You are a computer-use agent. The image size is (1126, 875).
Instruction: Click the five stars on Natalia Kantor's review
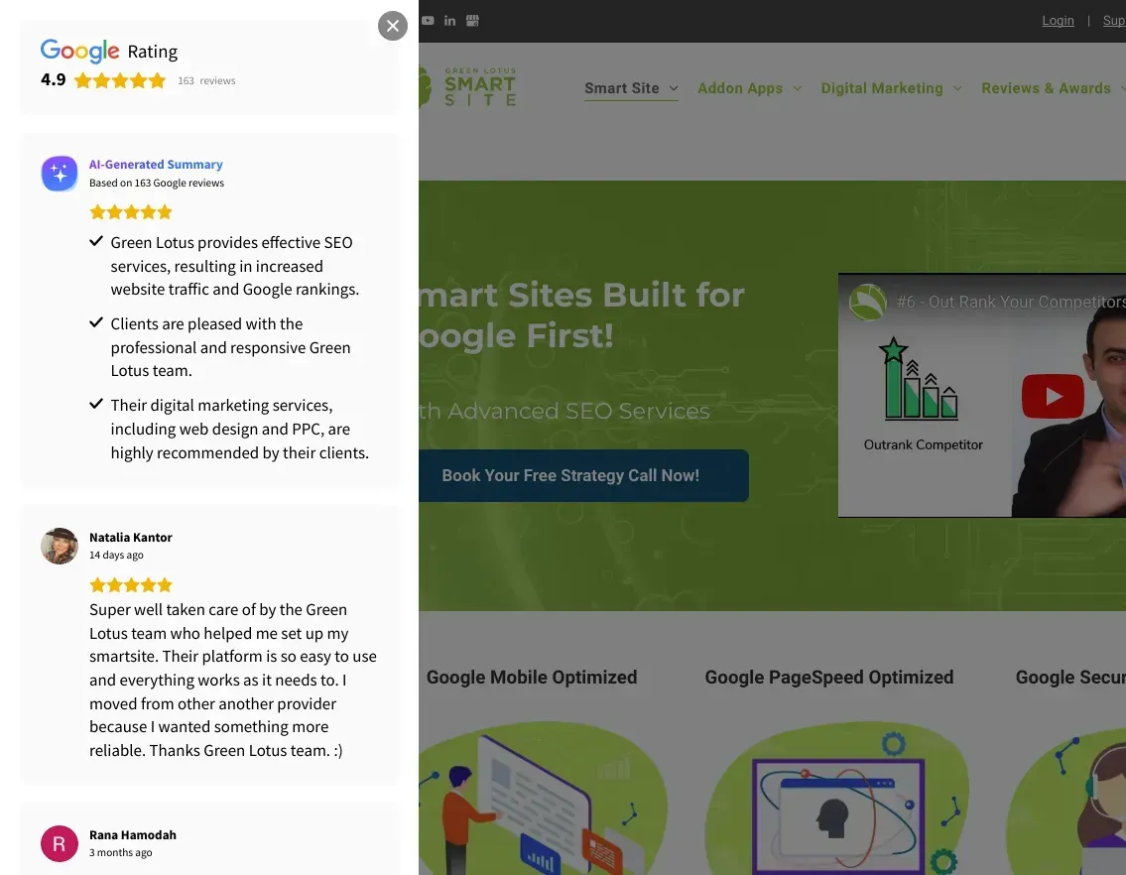131,584
